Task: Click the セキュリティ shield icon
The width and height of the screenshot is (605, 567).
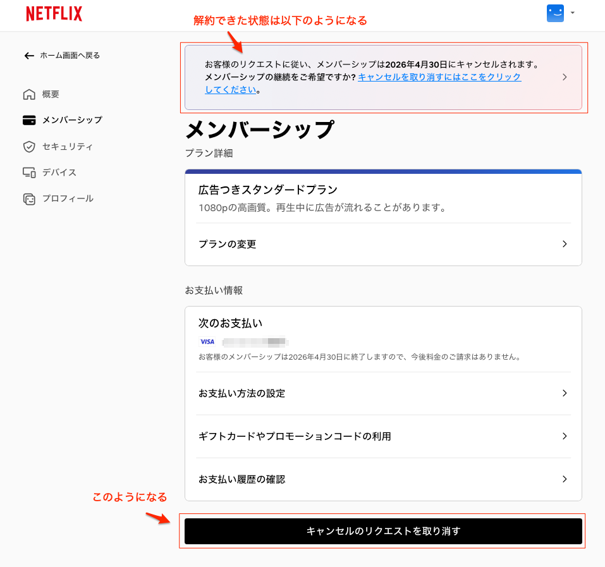Action: [x=29, y=147]
